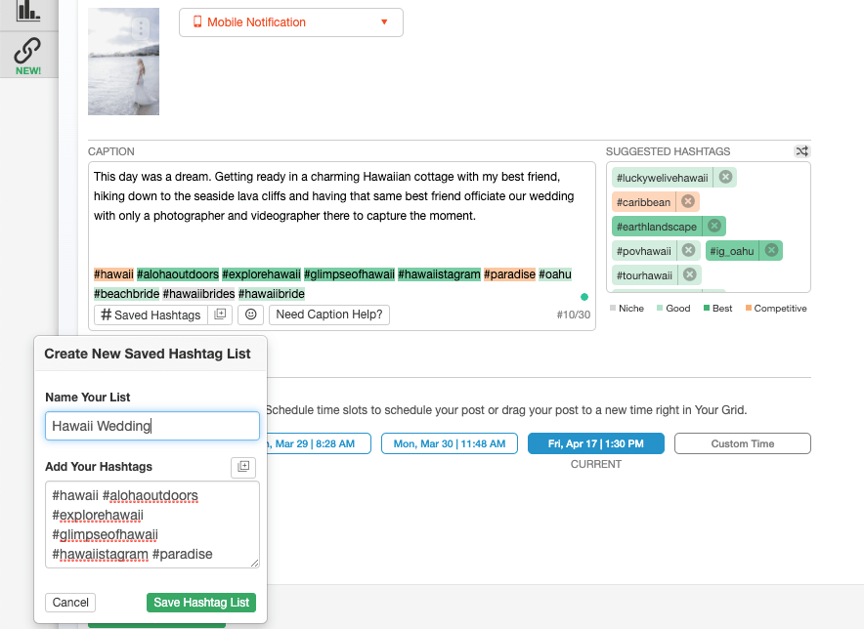864x629 pixels.
Task: Open the emoji picker smiley icon
Action: point(251,314)
